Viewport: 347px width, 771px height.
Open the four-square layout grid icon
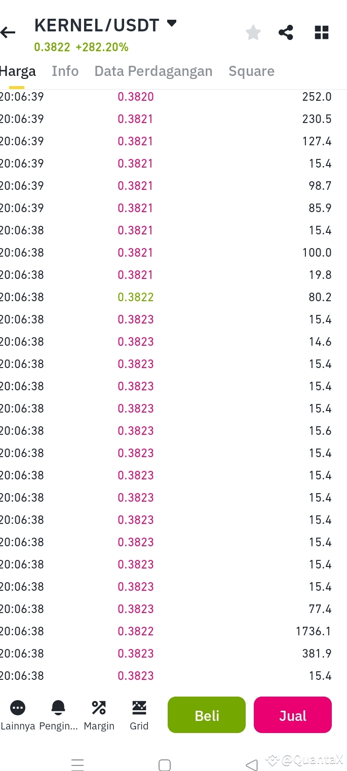pyautogui.click(x=322, y=33)
